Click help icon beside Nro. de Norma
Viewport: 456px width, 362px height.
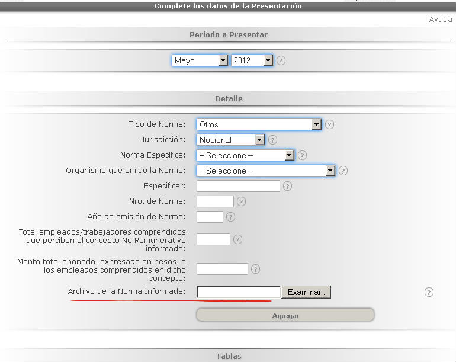click(x=241, y=201)
